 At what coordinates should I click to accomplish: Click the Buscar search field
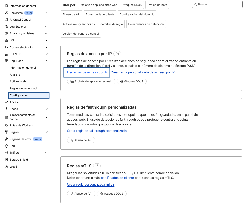coord(217,4)
